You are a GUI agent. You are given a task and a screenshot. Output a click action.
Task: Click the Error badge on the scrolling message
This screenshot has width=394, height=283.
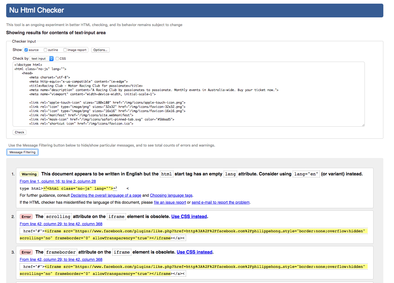[x=26, y=217]
